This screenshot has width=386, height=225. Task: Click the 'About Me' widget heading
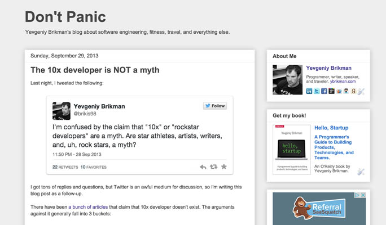coord(284,56)
